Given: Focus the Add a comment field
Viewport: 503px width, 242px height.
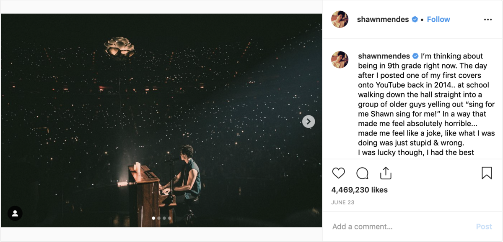Looking at the screenshot, I should [x=398, y=227].
